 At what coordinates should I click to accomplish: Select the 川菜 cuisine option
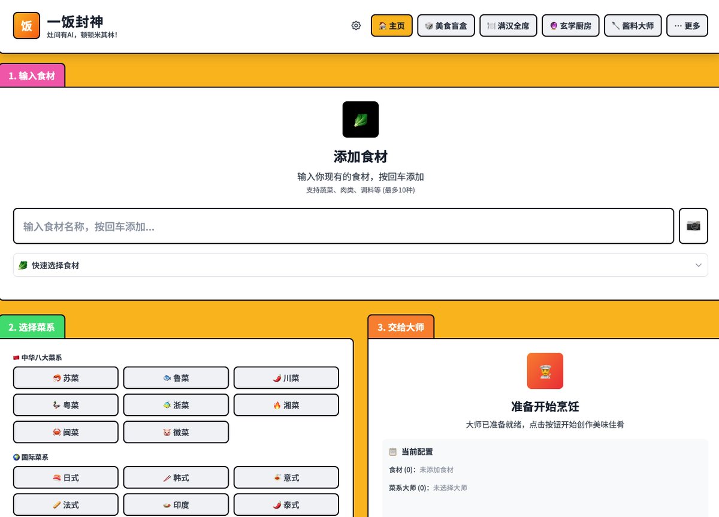(286, 377)
